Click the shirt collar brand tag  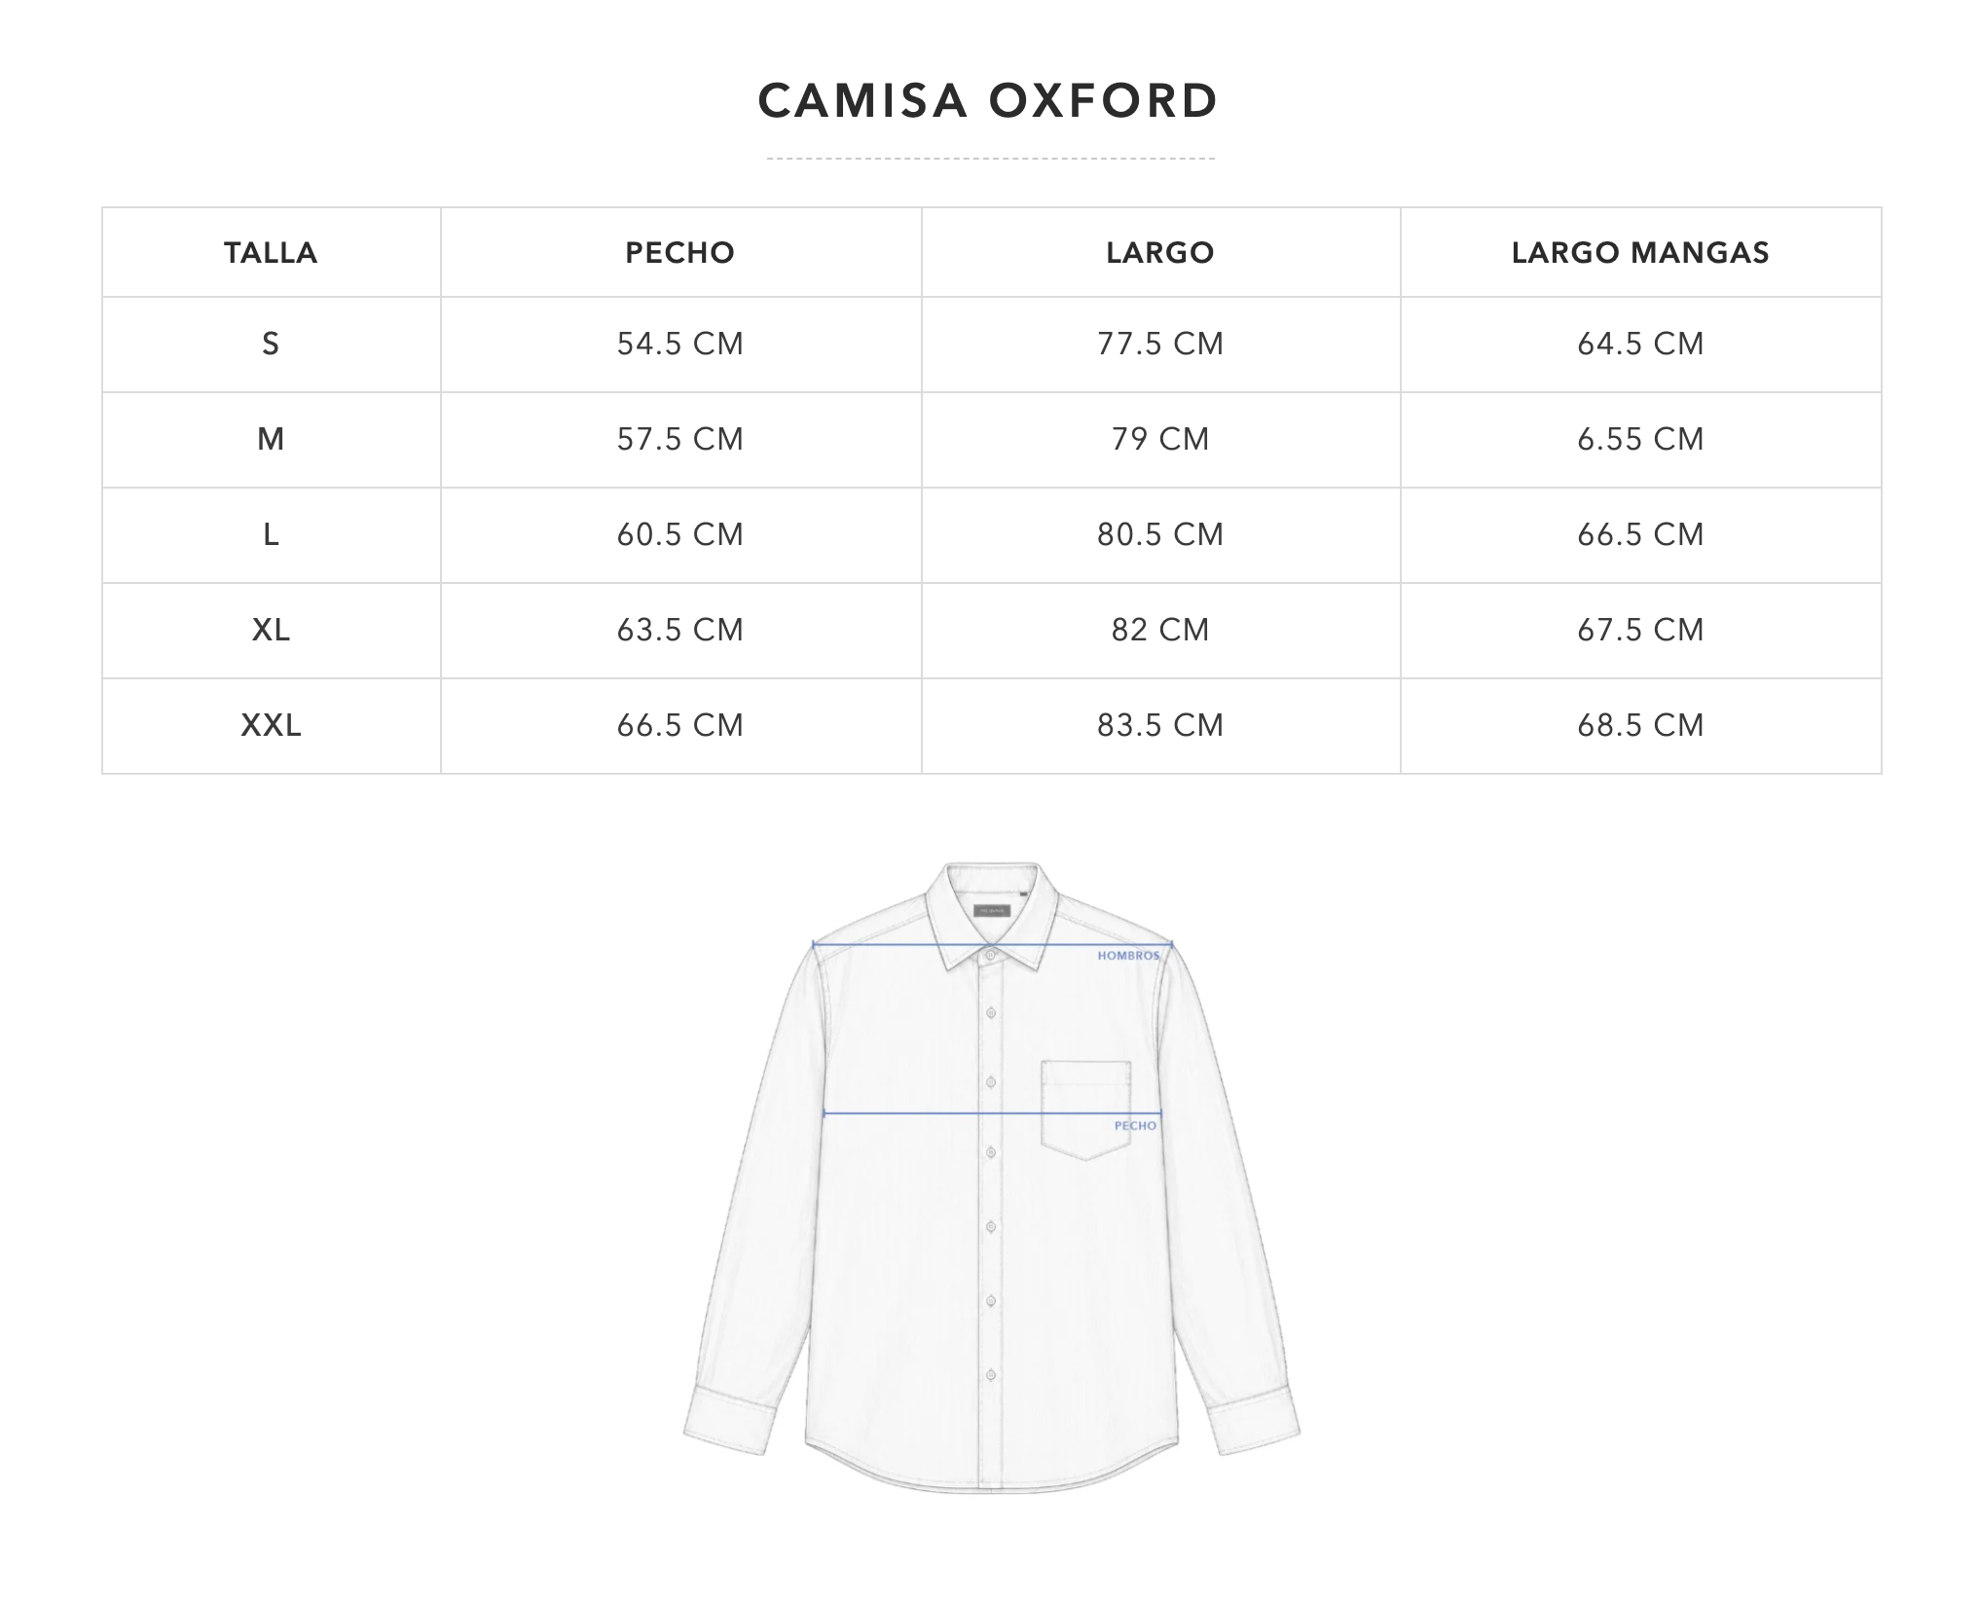click(x=993, y=911)
